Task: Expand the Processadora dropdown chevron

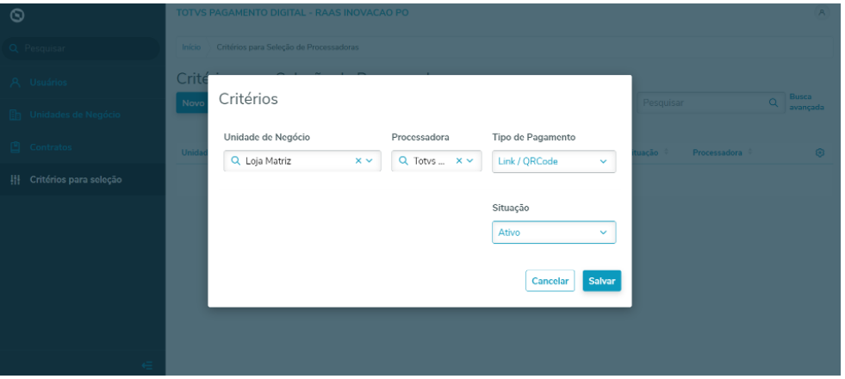Action: (470, 161)
